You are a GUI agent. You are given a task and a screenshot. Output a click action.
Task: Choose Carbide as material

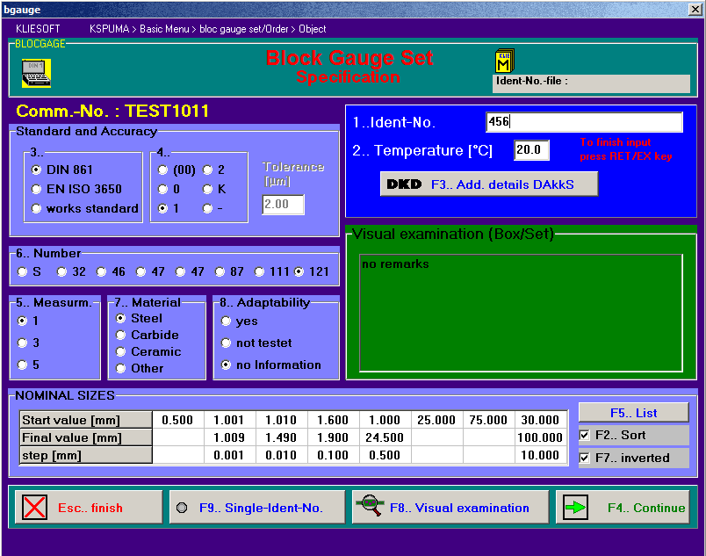click(121, 335)
